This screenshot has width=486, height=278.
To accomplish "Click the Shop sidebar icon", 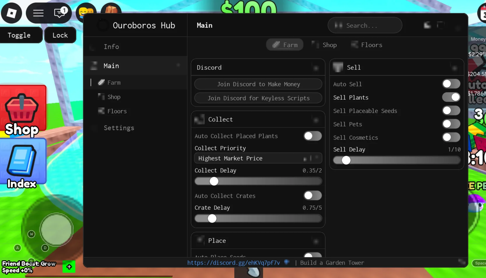I will 101,96.
